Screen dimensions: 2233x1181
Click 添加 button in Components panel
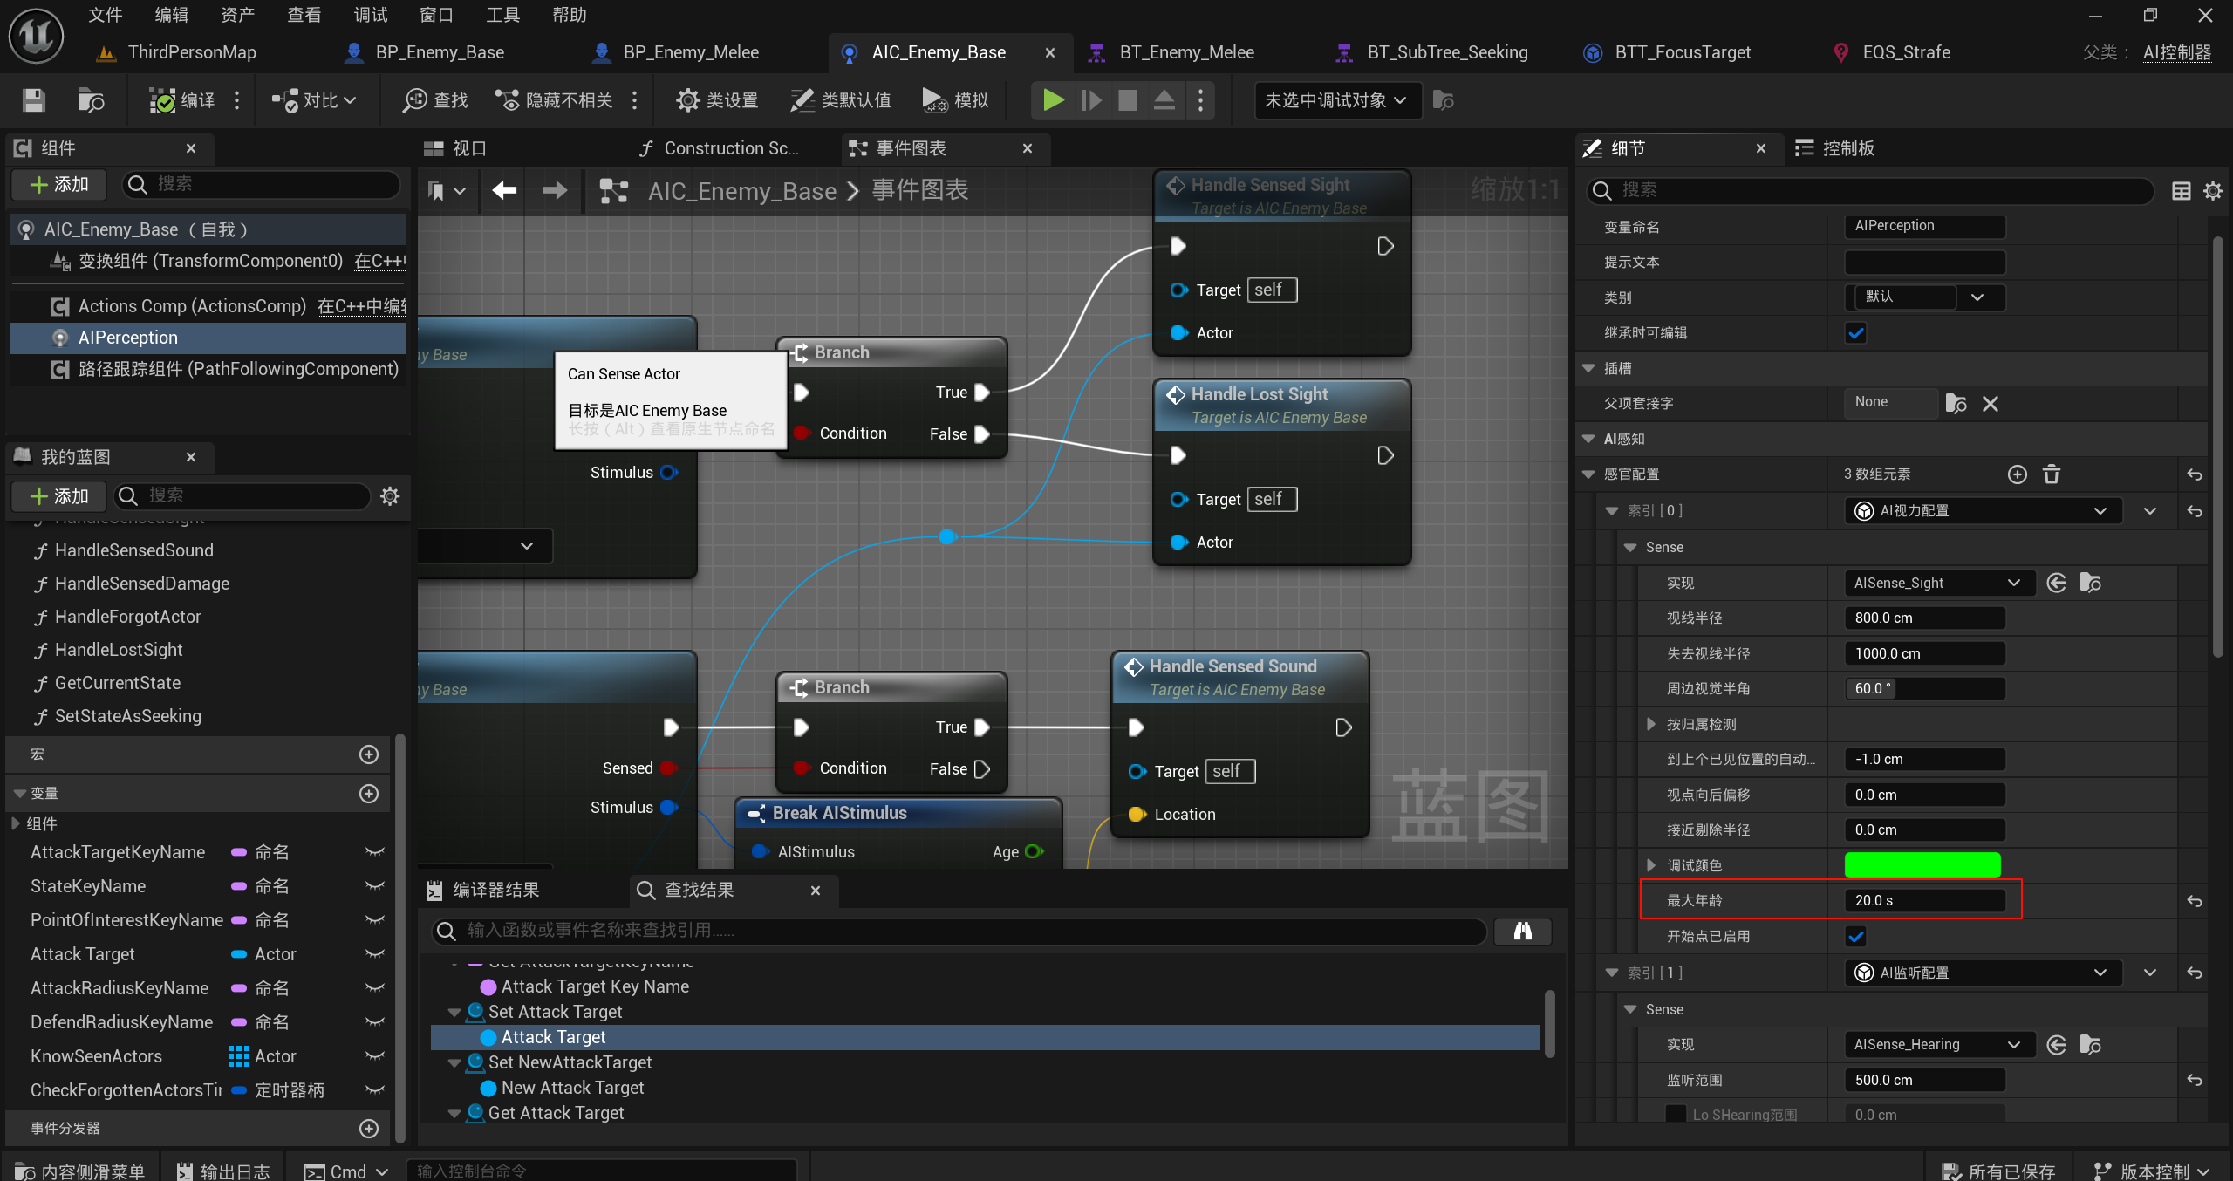pos(59,184)
